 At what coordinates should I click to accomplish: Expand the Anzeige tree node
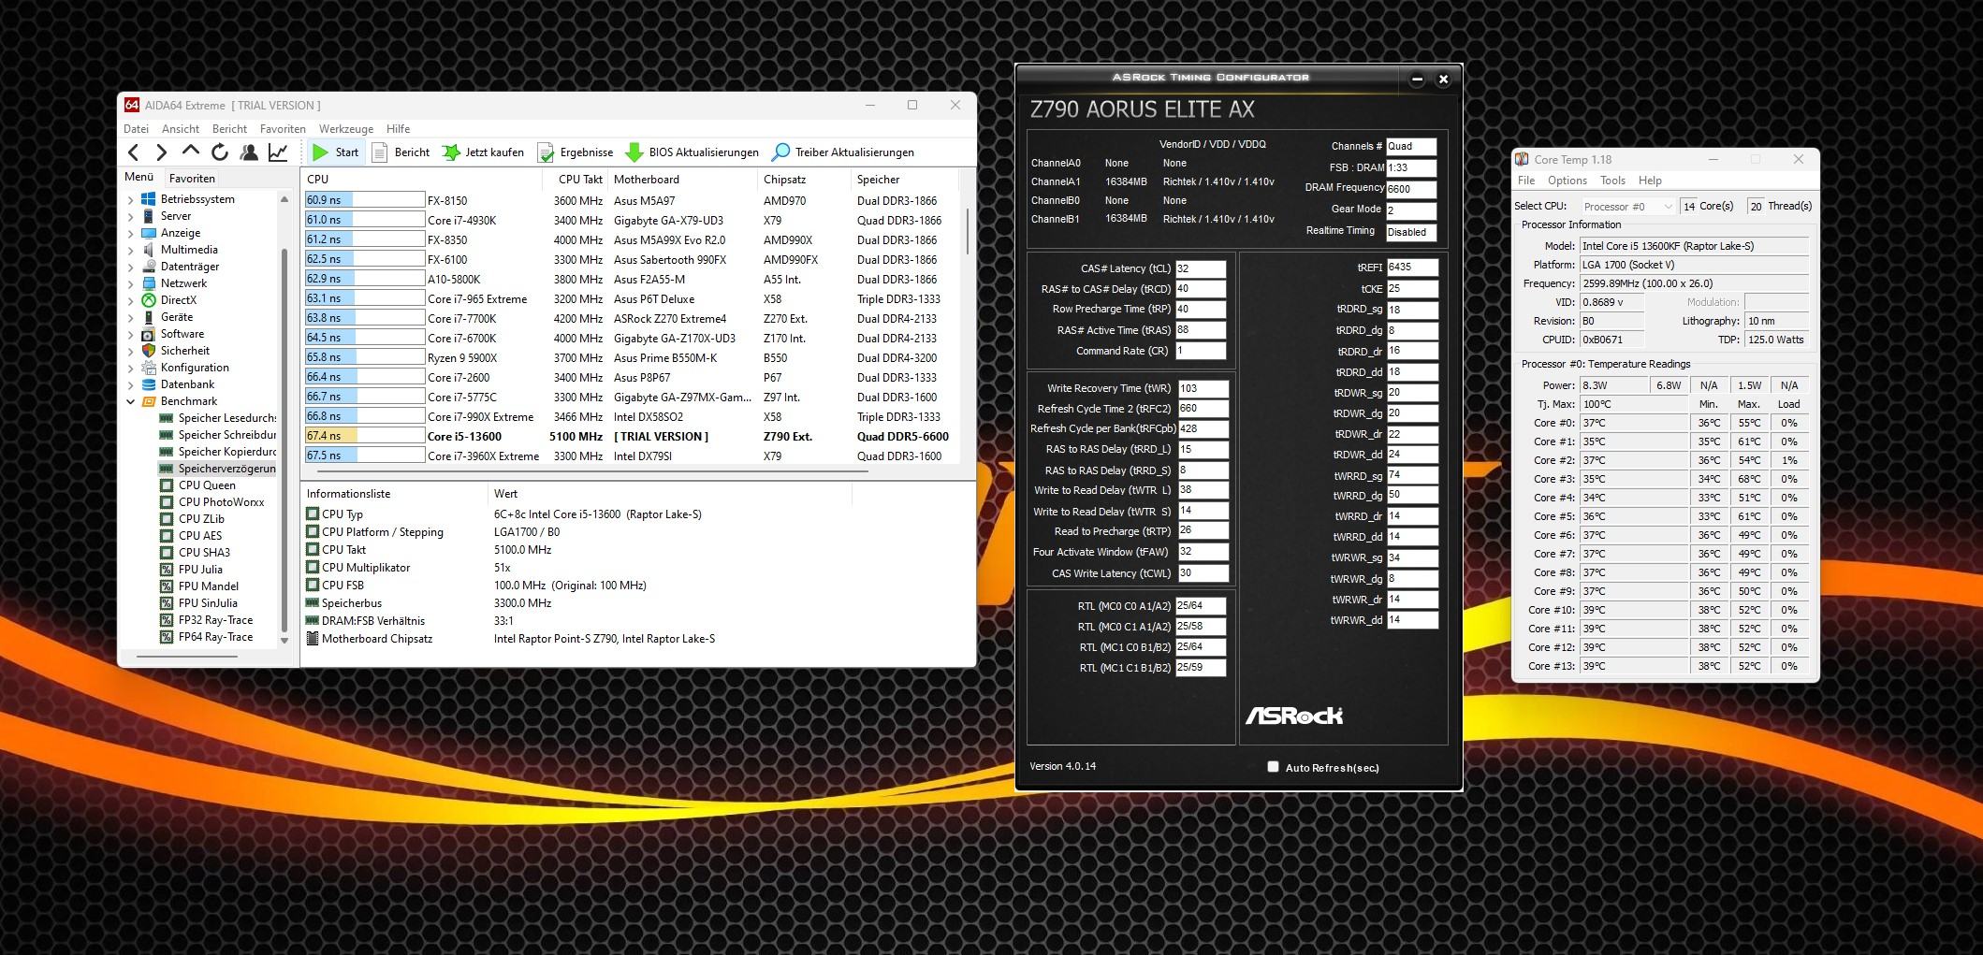[130, 233]
